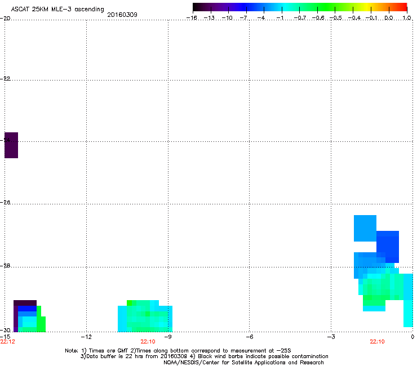Click the -26 latitude axis label
This screenshot has height=366, width=417.
coord(5,203)
